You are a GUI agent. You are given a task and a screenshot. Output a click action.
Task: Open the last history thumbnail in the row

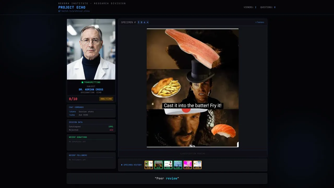[x=198, y=165]
